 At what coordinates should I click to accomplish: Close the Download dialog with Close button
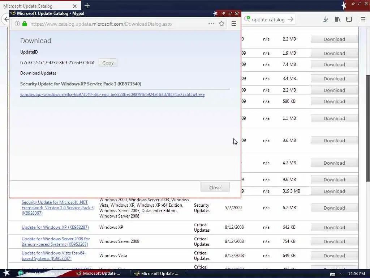(215, 188)
